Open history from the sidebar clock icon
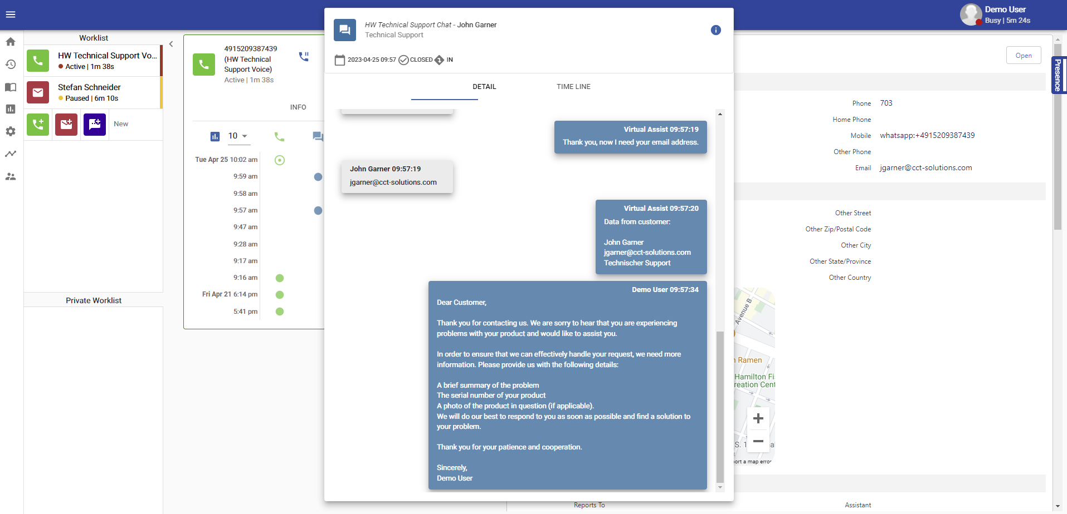1067x514 pixels. 11,65
